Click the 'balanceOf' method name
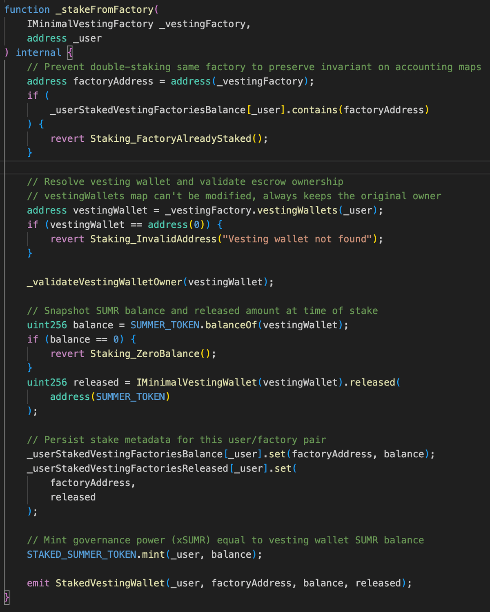The height and width of the screenshot is (612, 490). [x=231, y=325]
